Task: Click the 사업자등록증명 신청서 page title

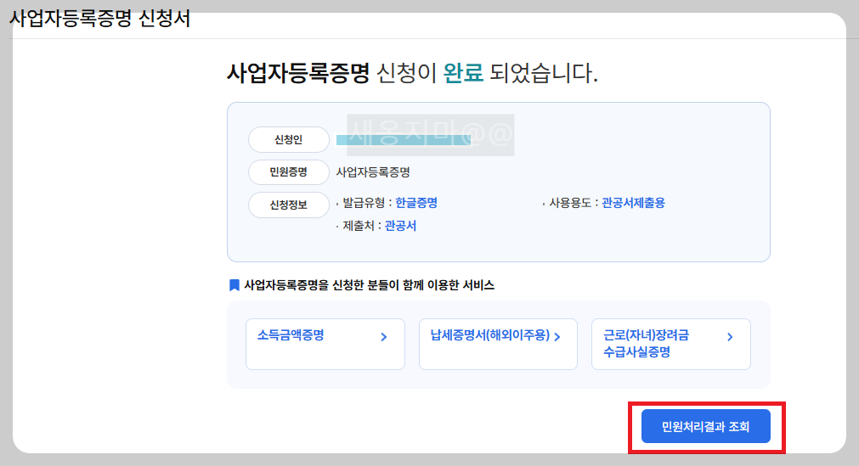Action: (100, 19)
